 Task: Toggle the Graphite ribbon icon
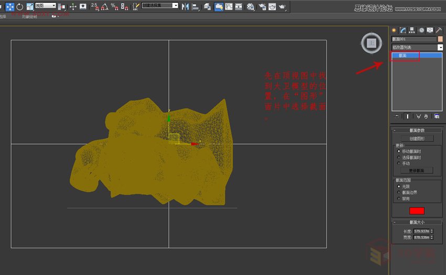[219, 6]
